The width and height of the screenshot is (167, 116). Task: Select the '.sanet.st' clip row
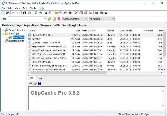[95, 39]
